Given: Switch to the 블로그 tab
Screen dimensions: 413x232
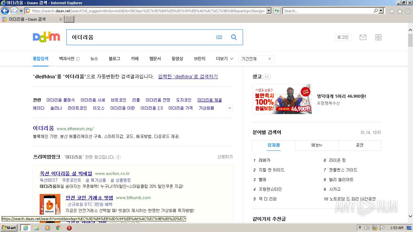Looking at the screenshot, I should (115, 59).
